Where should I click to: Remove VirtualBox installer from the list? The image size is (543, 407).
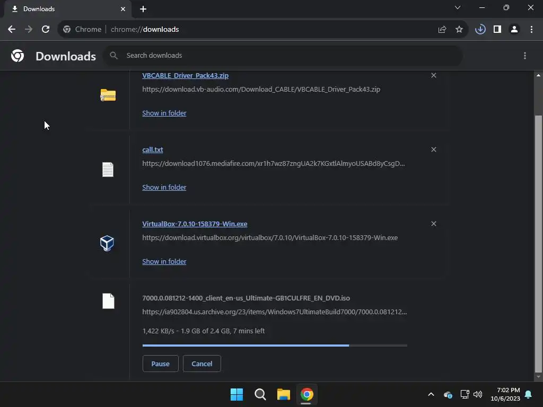tap(433, 224)
